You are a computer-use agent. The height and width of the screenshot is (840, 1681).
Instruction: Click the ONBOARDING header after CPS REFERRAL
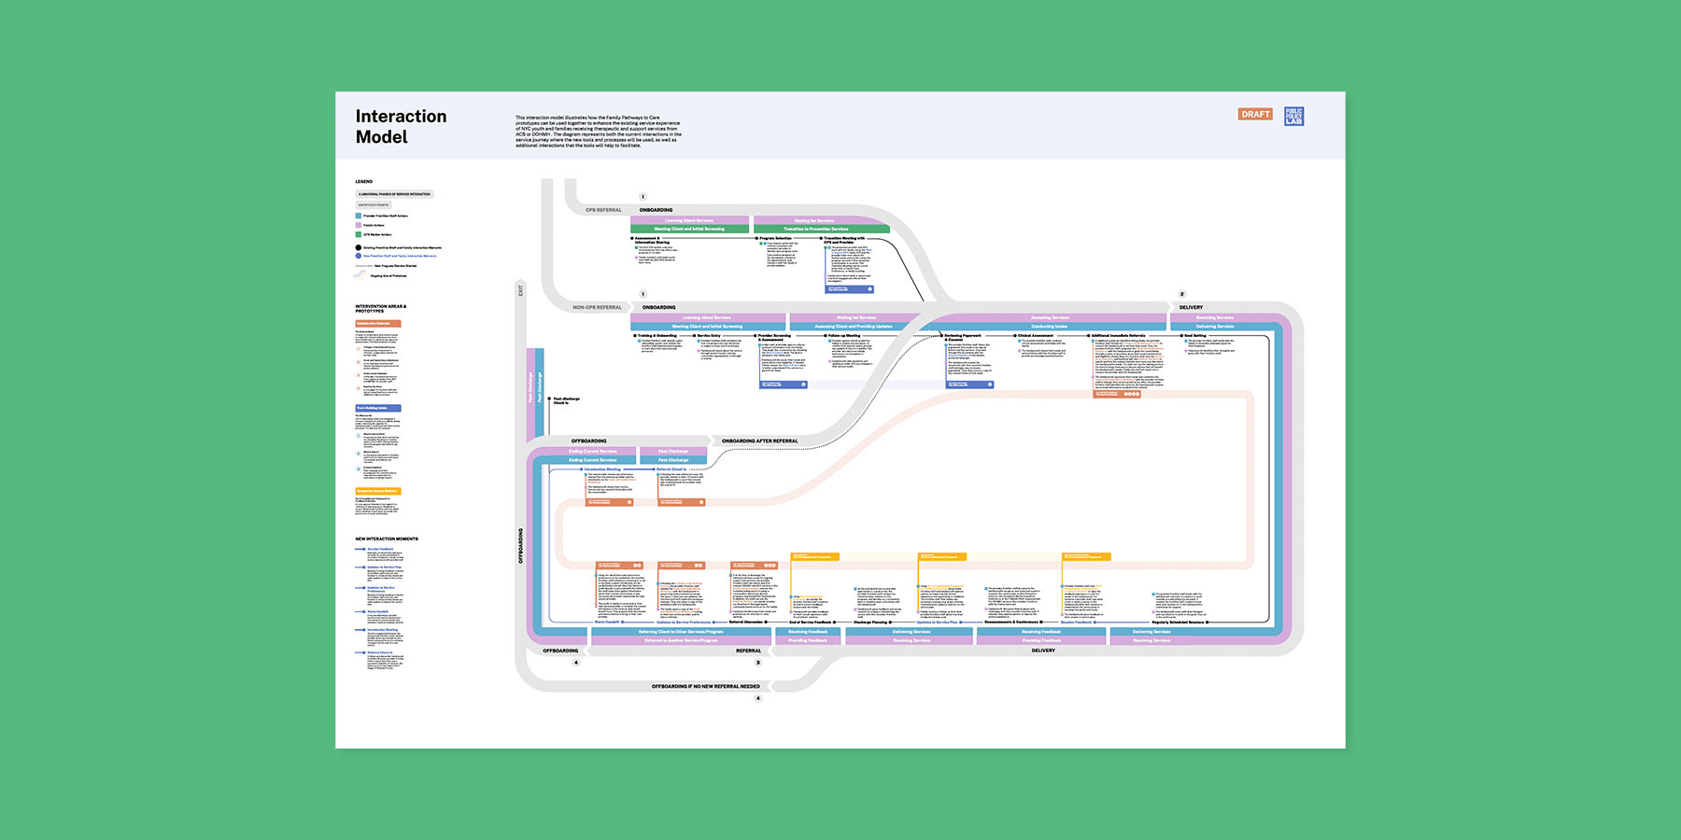coord(656,210)
